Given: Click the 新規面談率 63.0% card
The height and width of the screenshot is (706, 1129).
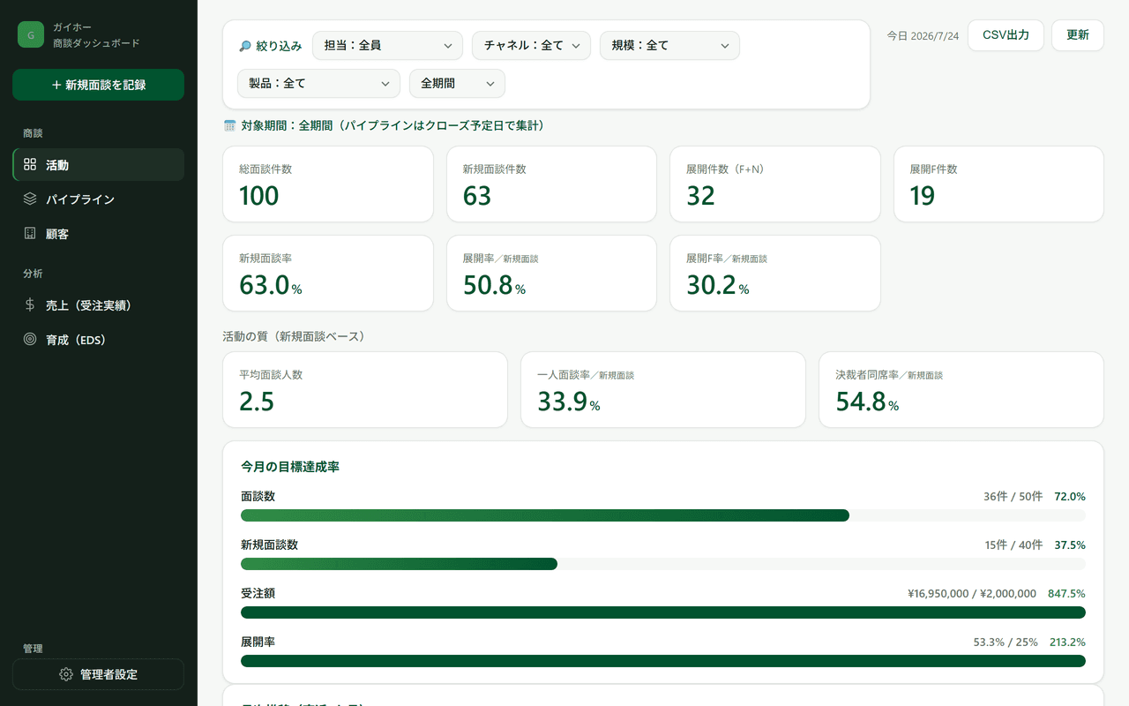Looking at the screenshot, I should (x=328, y=273).
